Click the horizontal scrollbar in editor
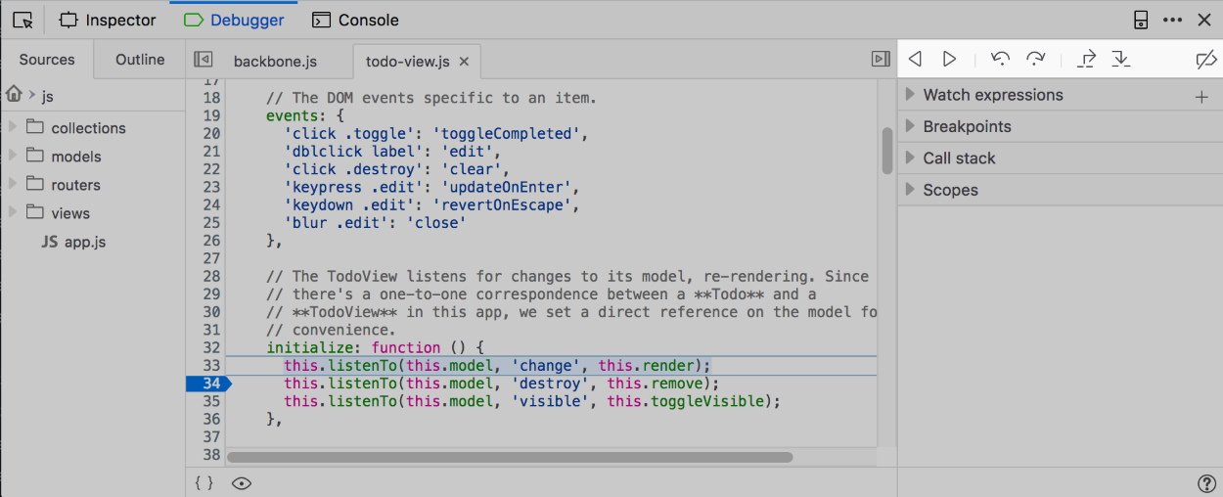The height and width of the screenshot is (497, 1223). (x=510, y=457)
